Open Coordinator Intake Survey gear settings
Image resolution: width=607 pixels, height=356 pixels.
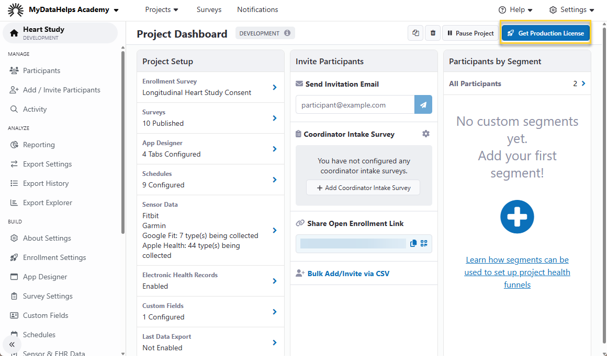426,134
